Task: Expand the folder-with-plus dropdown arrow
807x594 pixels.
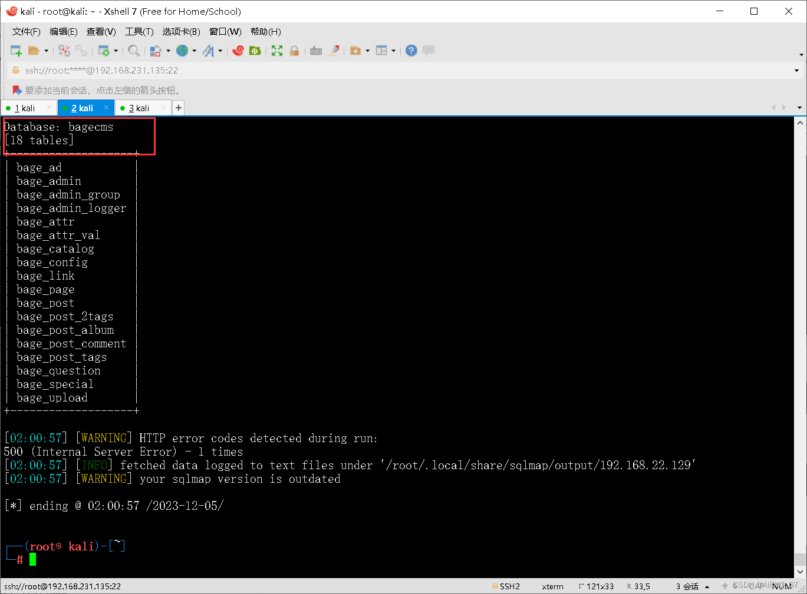Action: click(x=367, y=51)
